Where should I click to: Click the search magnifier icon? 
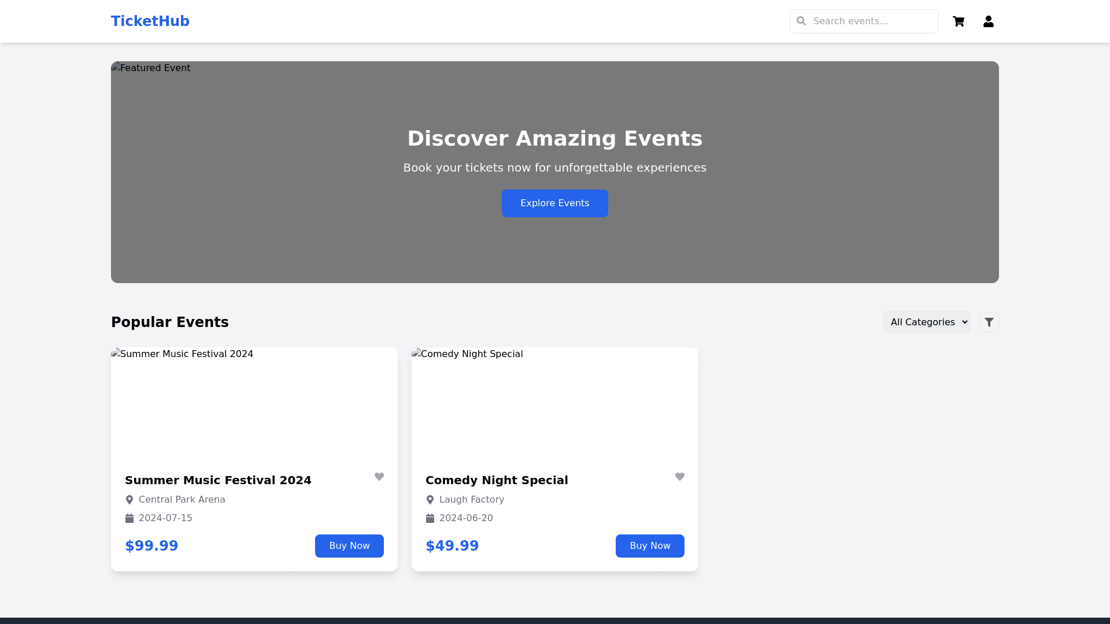pyautogui.click(x=801, y=21)
